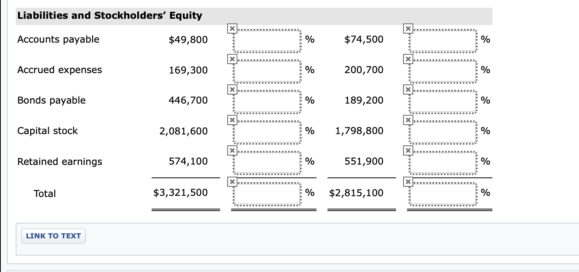579x272 pixels.
Task: Clear the second Total percentage field
Action: point(407,181)
